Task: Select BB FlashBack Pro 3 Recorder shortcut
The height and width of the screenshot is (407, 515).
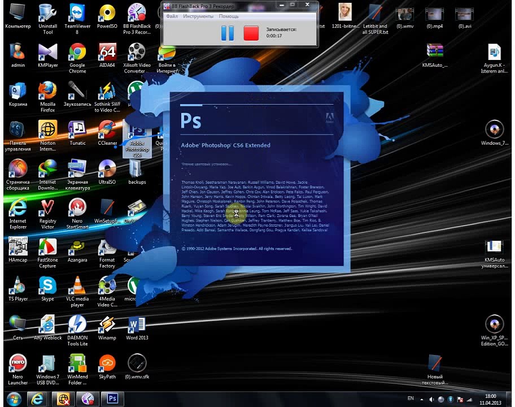Action: (x=137, y=19)
